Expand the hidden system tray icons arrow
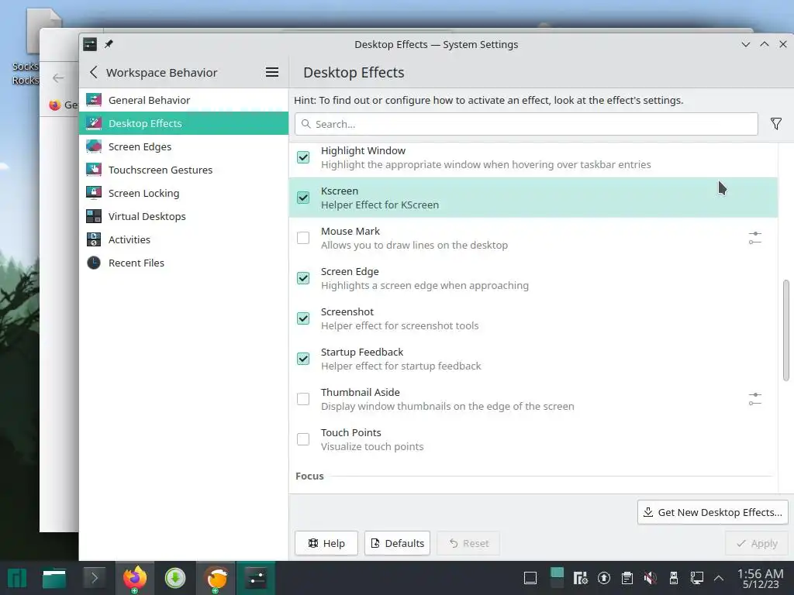Screen dimensions: 794x595 click(x=718, y=578)
